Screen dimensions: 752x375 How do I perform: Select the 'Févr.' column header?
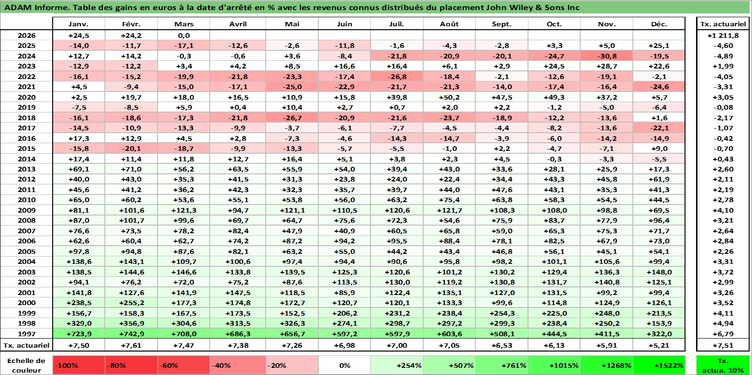(131, 24)
